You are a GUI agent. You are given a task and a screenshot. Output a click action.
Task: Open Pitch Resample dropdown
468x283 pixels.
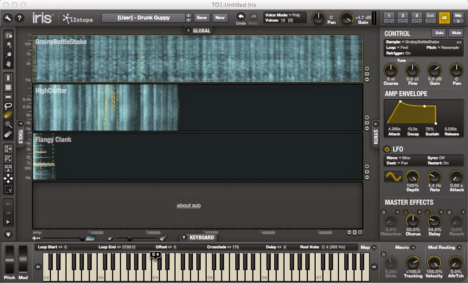click(449, 48)
